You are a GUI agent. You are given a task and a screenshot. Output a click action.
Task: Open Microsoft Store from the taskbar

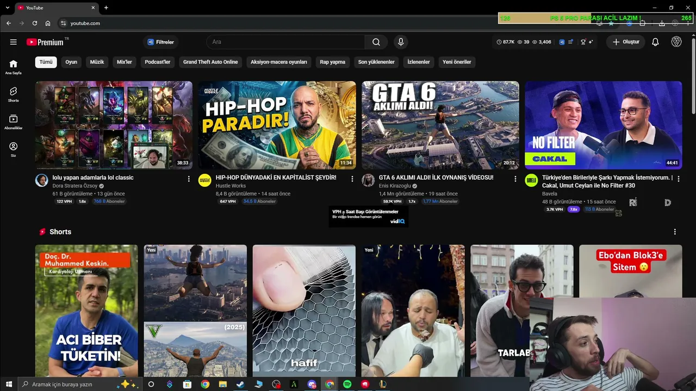187,384
